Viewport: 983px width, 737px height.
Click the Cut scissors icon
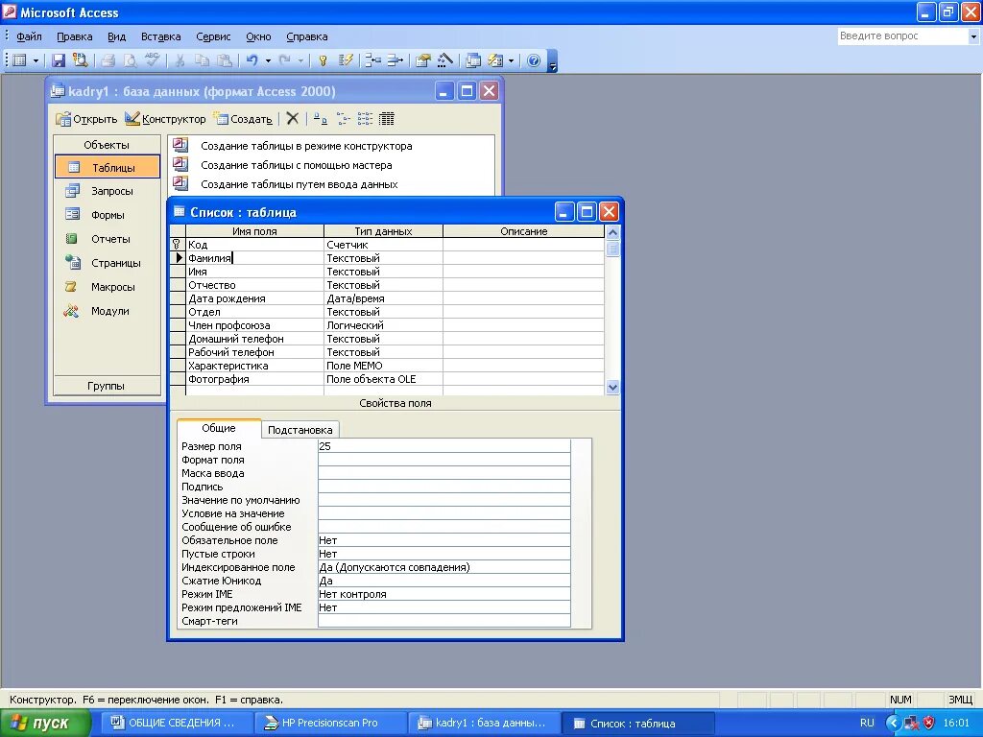[180, 60]
